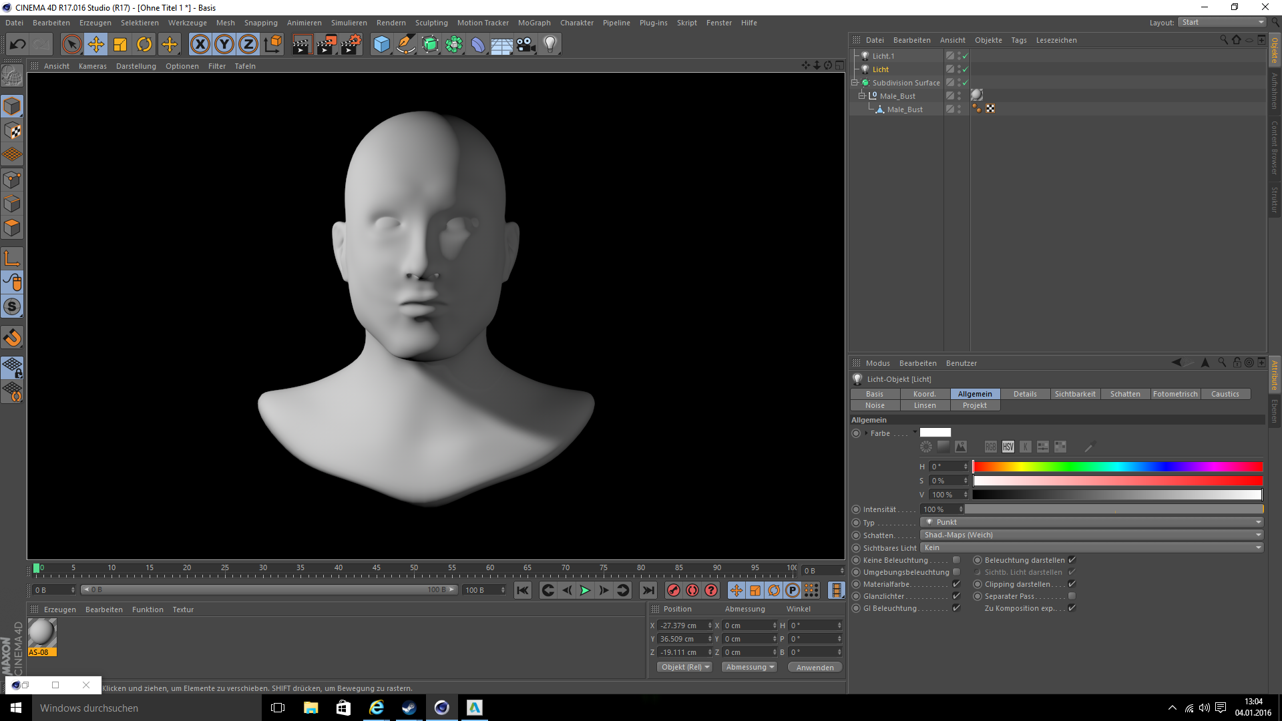The image size is (1282, 721).
Task: Select the AS-08 material thumbnail
Action: pos(42,637)
